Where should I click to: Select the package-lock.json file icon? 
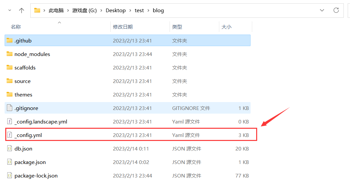point(9,176)
